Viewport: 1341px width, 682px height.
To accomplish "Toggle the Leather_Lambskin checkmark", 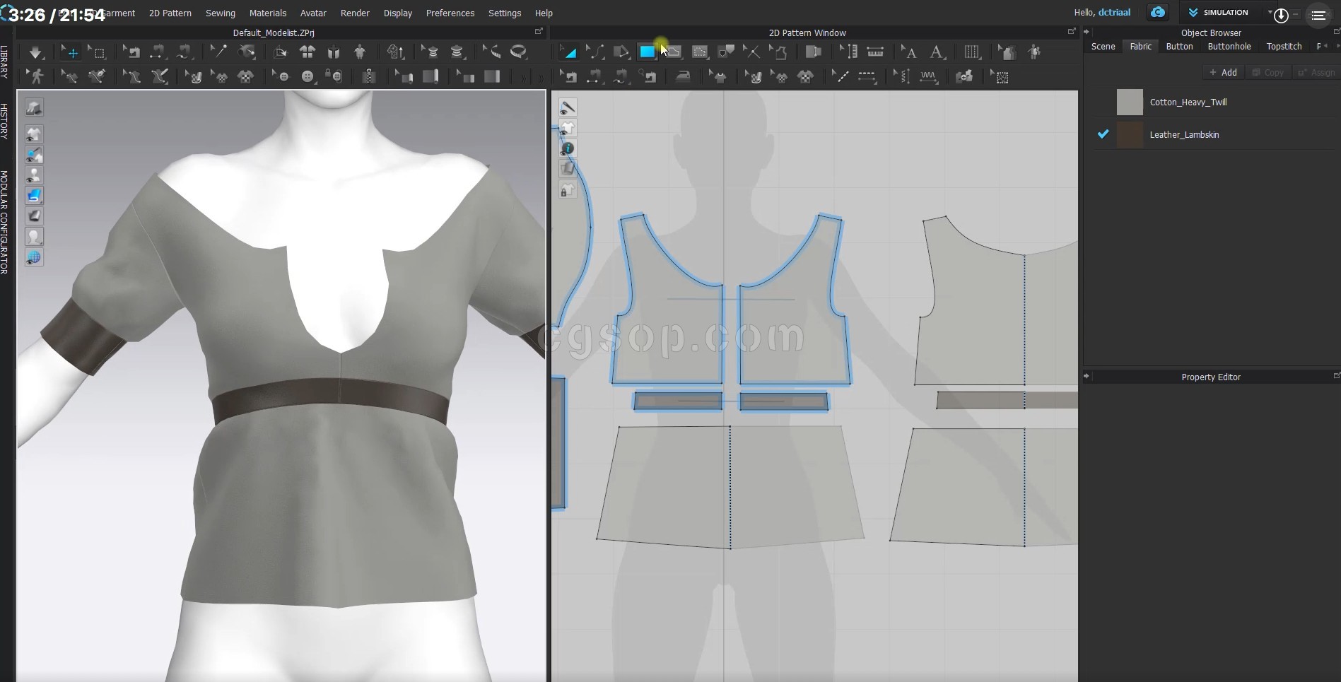I will click(x=1103, y=134).
